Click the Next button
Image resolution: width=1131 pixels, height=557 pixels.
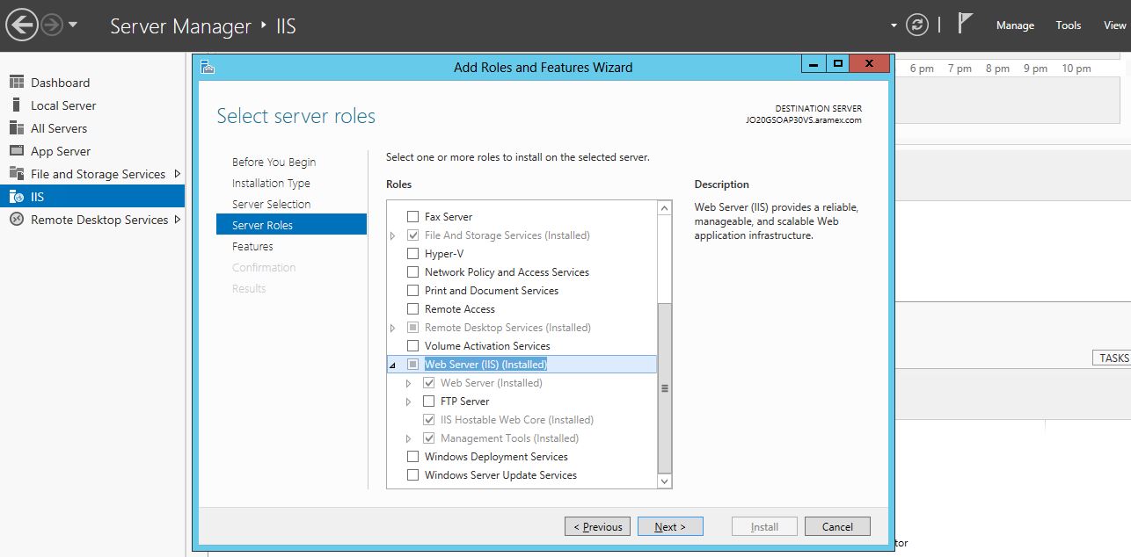click(x=669, y=526)
